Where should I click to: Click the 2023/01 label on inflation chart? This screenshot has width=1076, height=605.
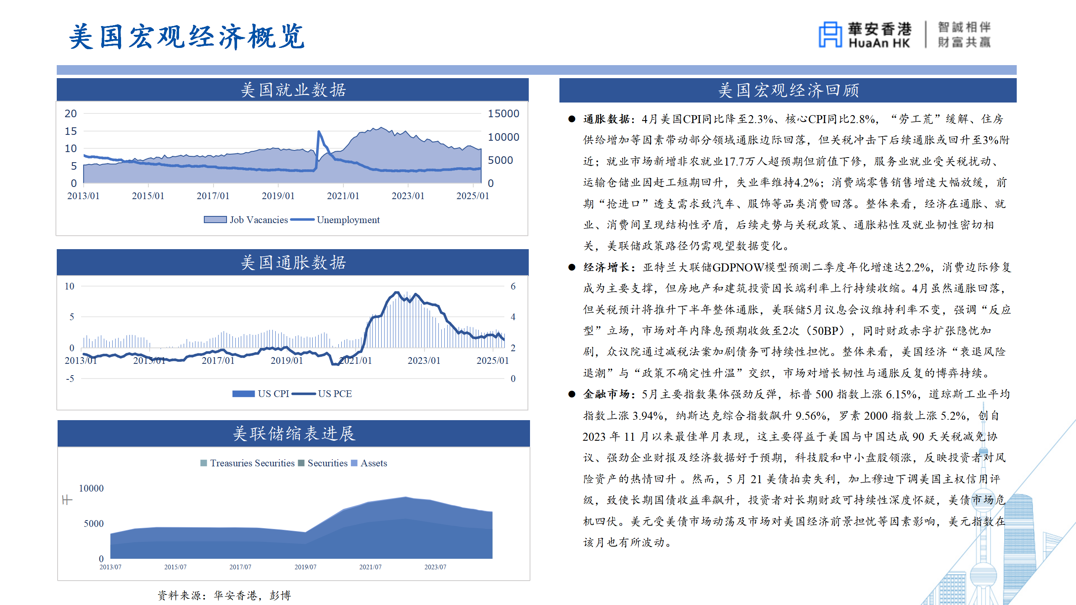coord(424,360)
